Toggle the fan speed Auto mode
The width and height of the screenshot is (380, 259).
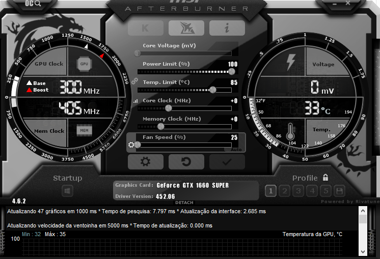[x=236, y=150]
